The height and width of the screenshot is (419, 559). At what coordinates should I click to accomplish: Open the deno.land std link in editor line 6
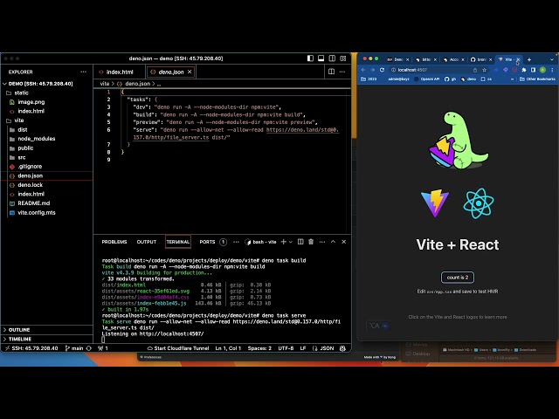point(302,130)
